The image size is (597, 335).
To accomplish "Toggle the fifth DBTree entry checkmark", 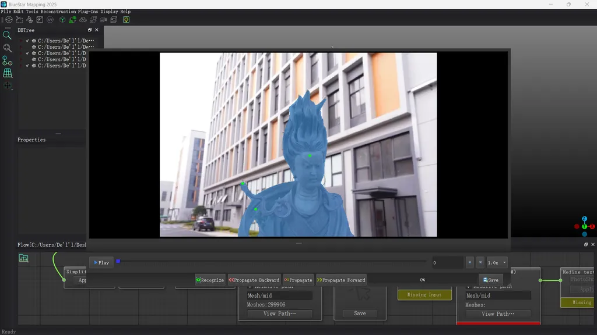I will (x=27, y=66).
